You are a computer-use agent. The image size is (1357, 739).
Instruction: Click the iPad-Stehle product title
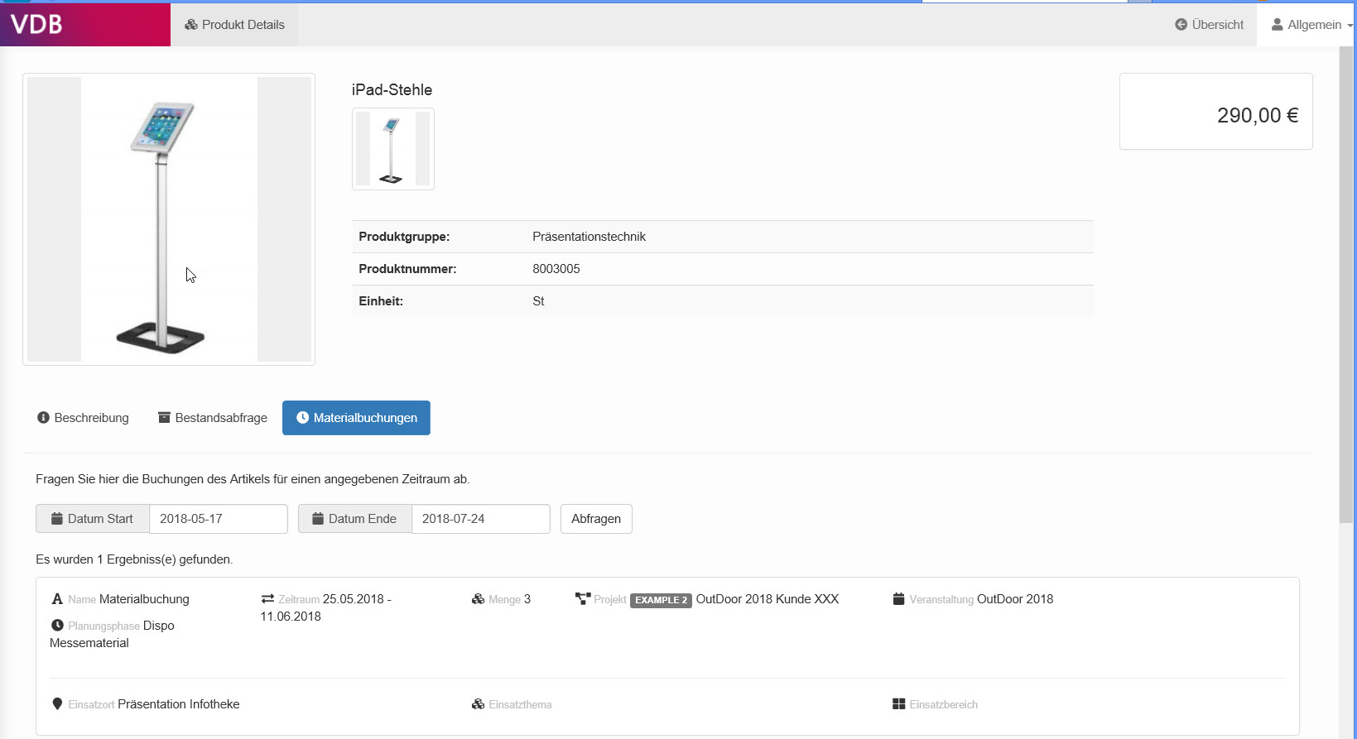[392, 89]
